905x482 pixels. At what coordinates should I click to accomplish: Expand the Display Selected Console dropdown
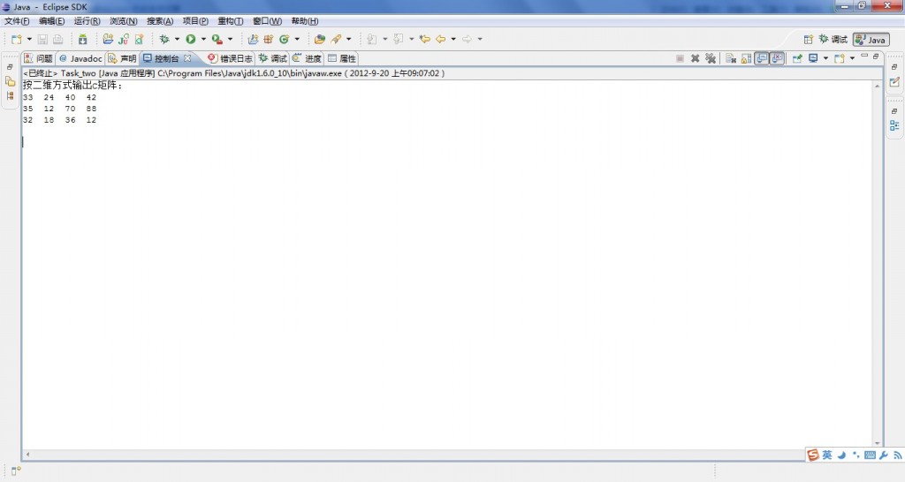pyautogui.click(x=825, y=58)
